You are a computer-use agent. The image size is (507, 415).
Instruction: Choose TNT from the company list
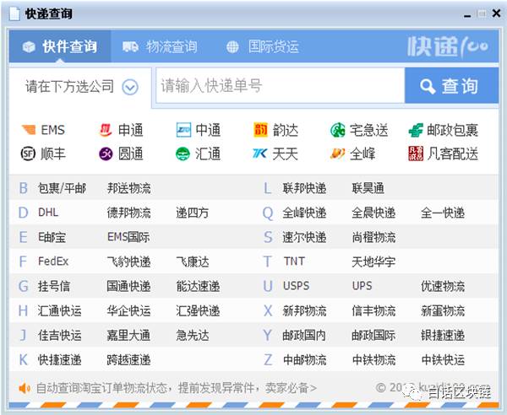pos(294,261)
